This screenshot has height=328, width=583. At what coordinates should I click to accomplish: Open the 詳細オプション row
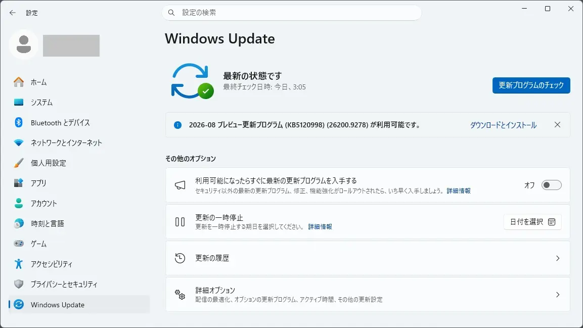[x=368, y=295]
